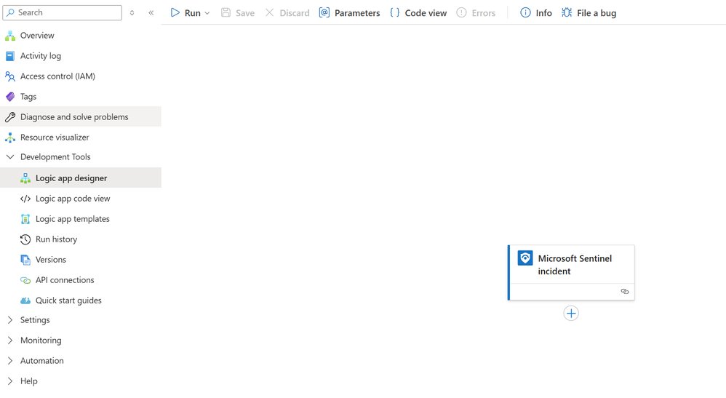Open Diagnose and solve problems
726x398 pixels.
tap(81, 116)
